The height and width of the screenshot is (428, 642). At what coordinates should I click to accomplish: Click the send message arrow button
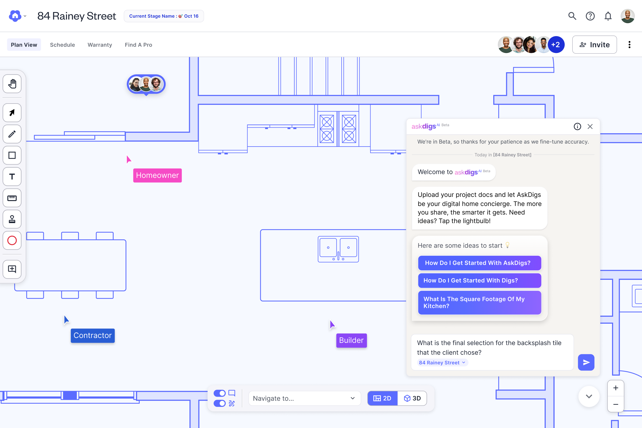(x=586, y=362)
